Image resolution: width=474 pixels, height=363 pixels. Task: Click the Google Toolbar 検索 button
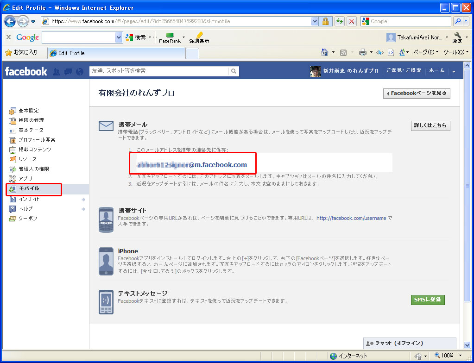pyautogui.click(x=136, y=37)
